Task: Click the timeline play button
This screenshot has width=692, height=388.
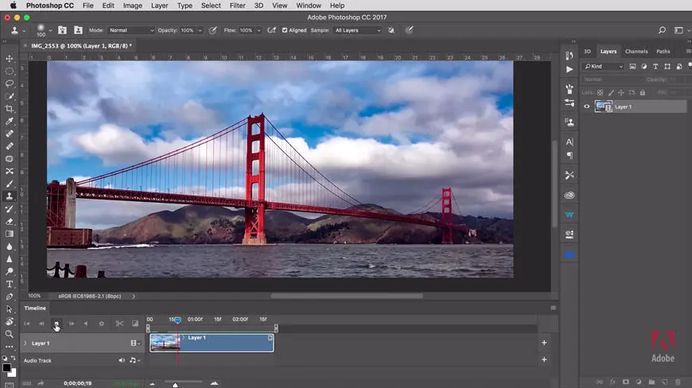Action: pyautogui.click(x=56, y=324)
